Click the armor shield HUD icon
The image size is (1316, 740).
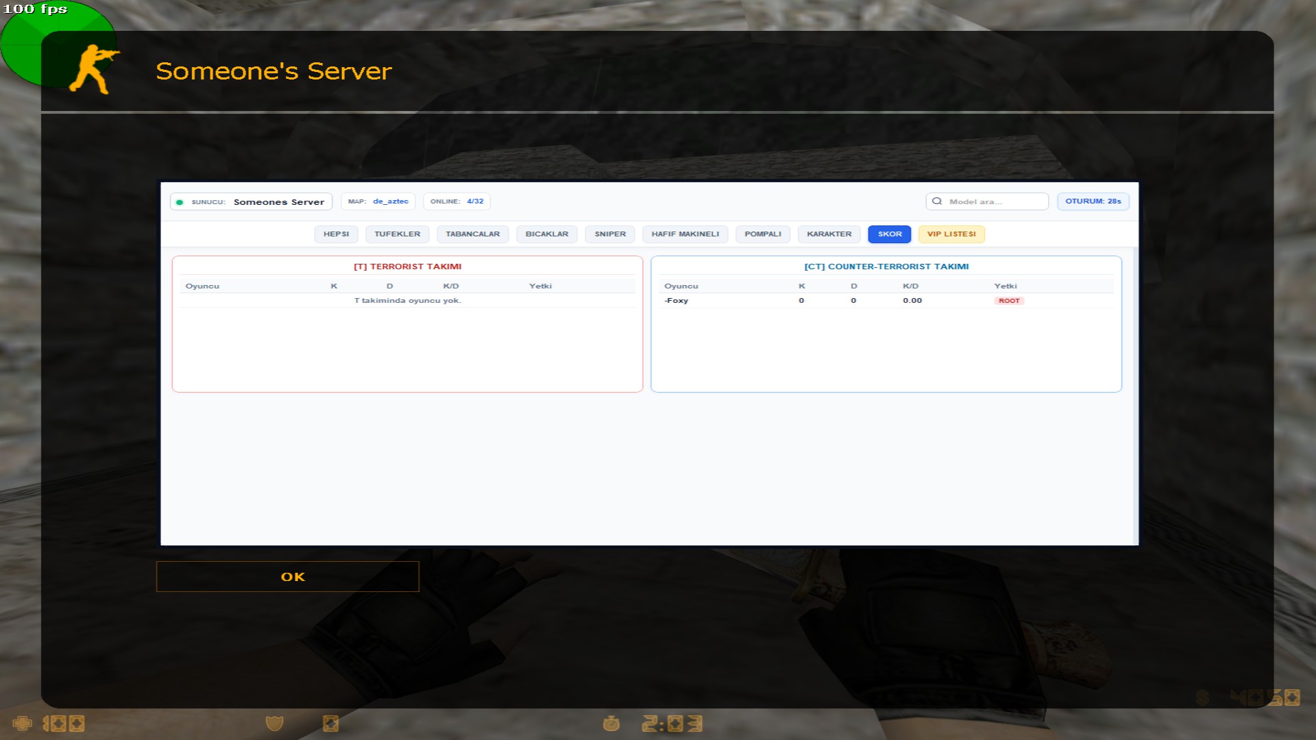tap(275, 724)
